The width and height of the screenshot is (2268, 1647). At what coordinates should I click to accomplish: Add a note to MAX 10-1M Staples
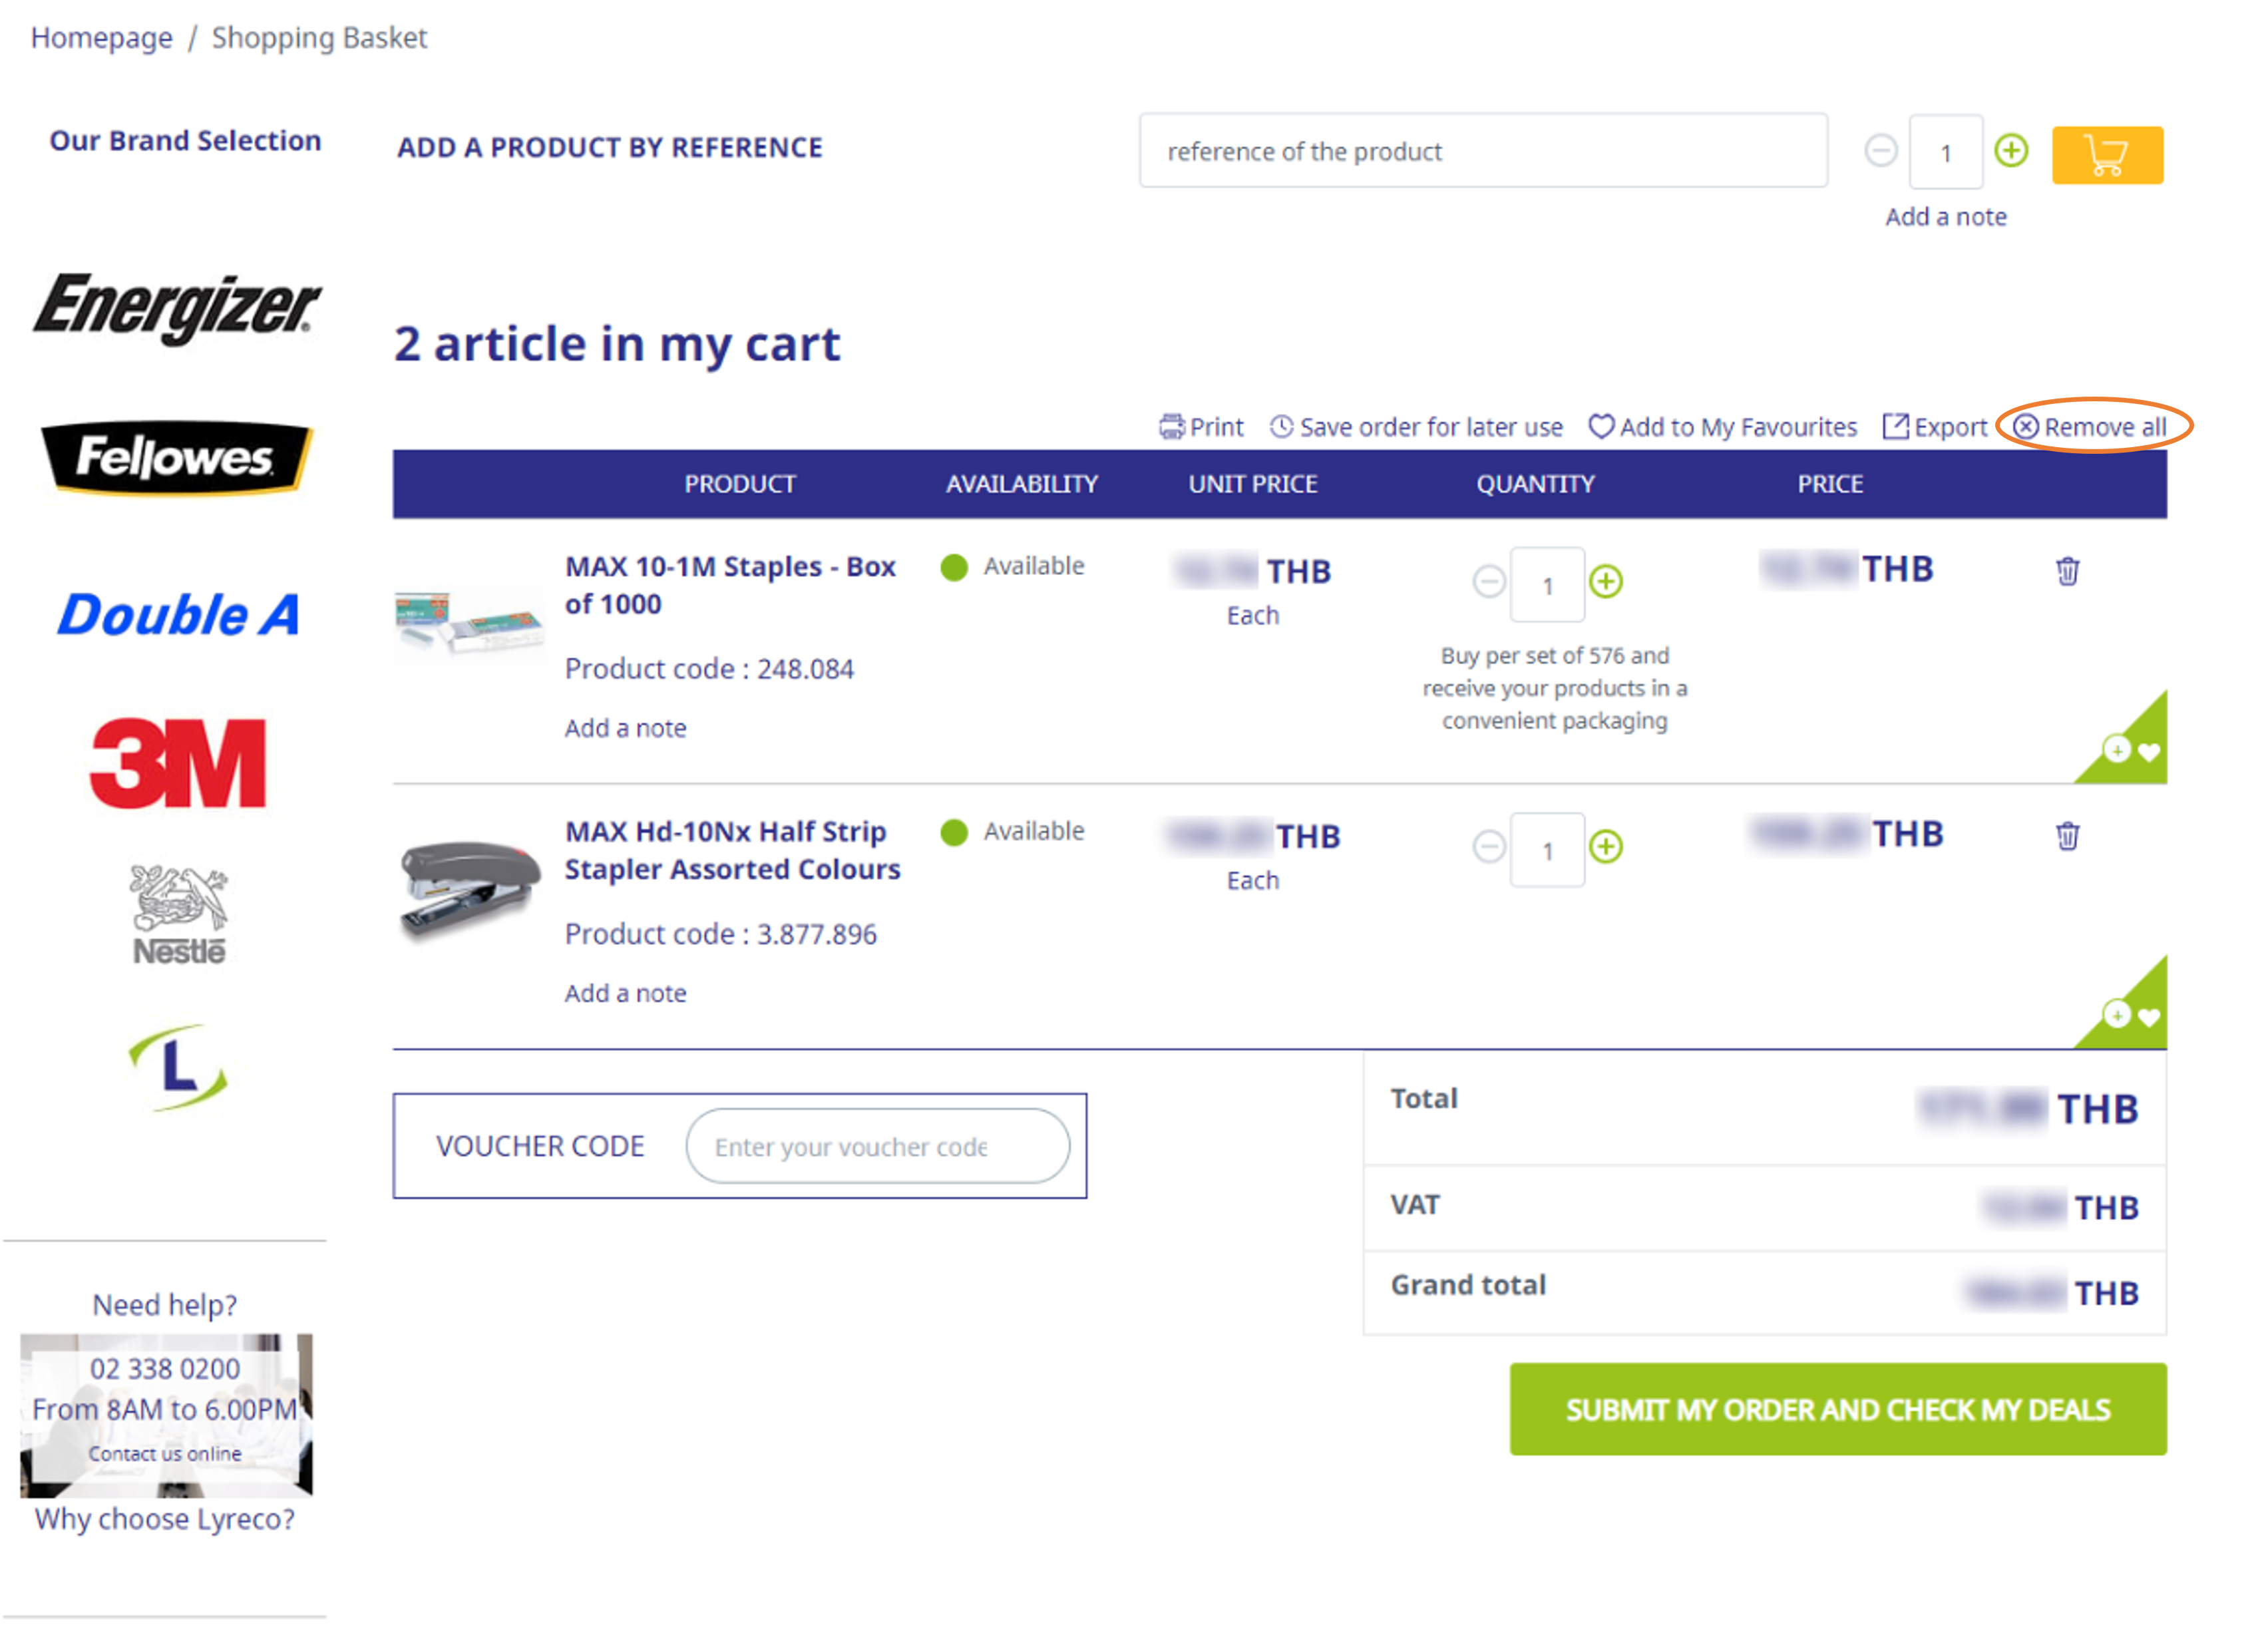[626, 728]
